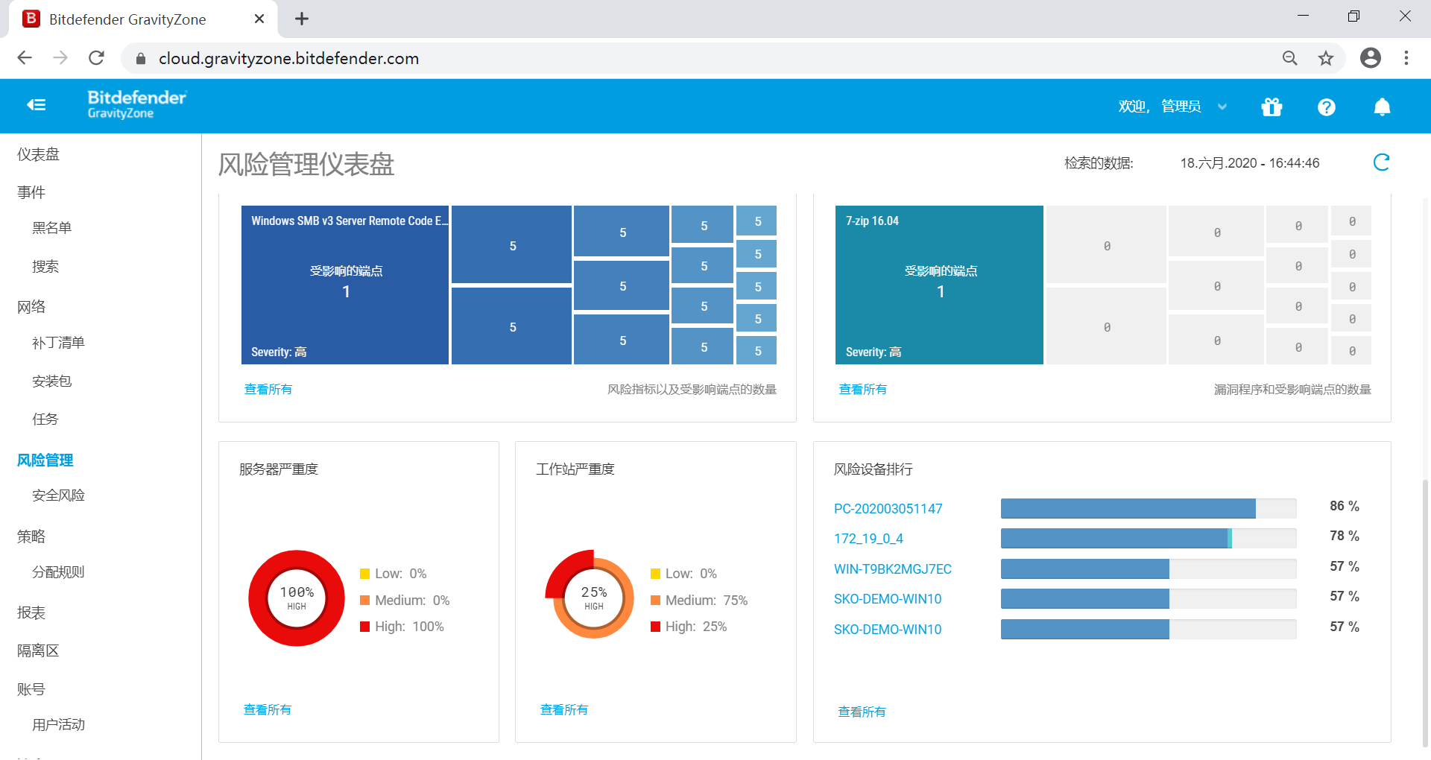This screenshot has width=1431, height=760.
Task: Collapse the sidebar with the menu toggle icon
Action: coord(37,105)
